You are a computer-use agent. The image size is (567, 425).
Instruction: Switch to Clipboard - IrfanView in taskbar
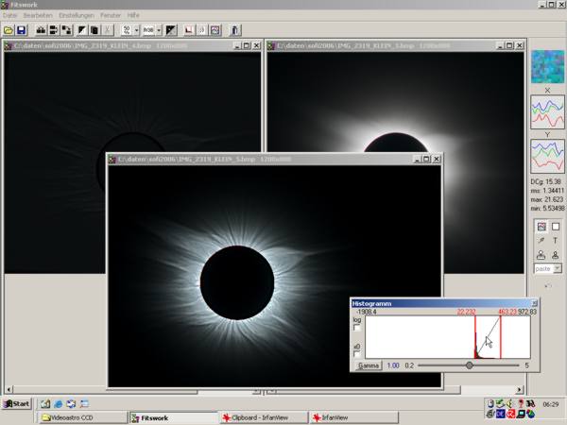coord(265,417)
